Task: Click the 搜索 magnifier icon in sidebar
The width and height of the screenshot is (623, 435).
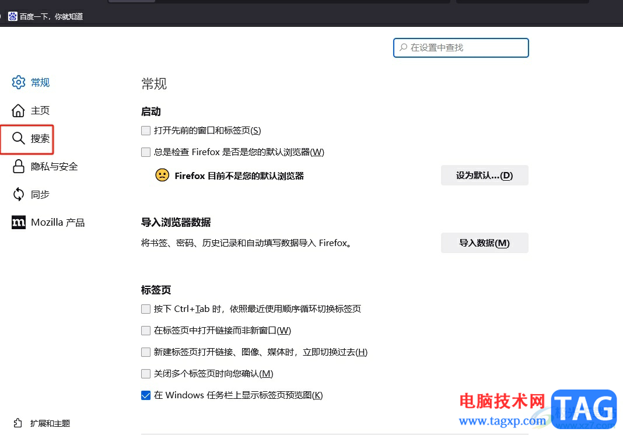Action: click(x=19, y=139)
